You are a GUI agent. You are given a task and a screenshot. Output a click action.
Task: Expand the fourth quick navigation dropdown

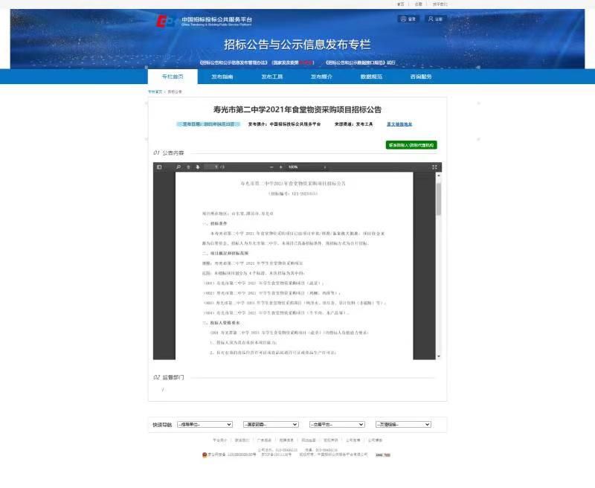(x=402, y=424)
